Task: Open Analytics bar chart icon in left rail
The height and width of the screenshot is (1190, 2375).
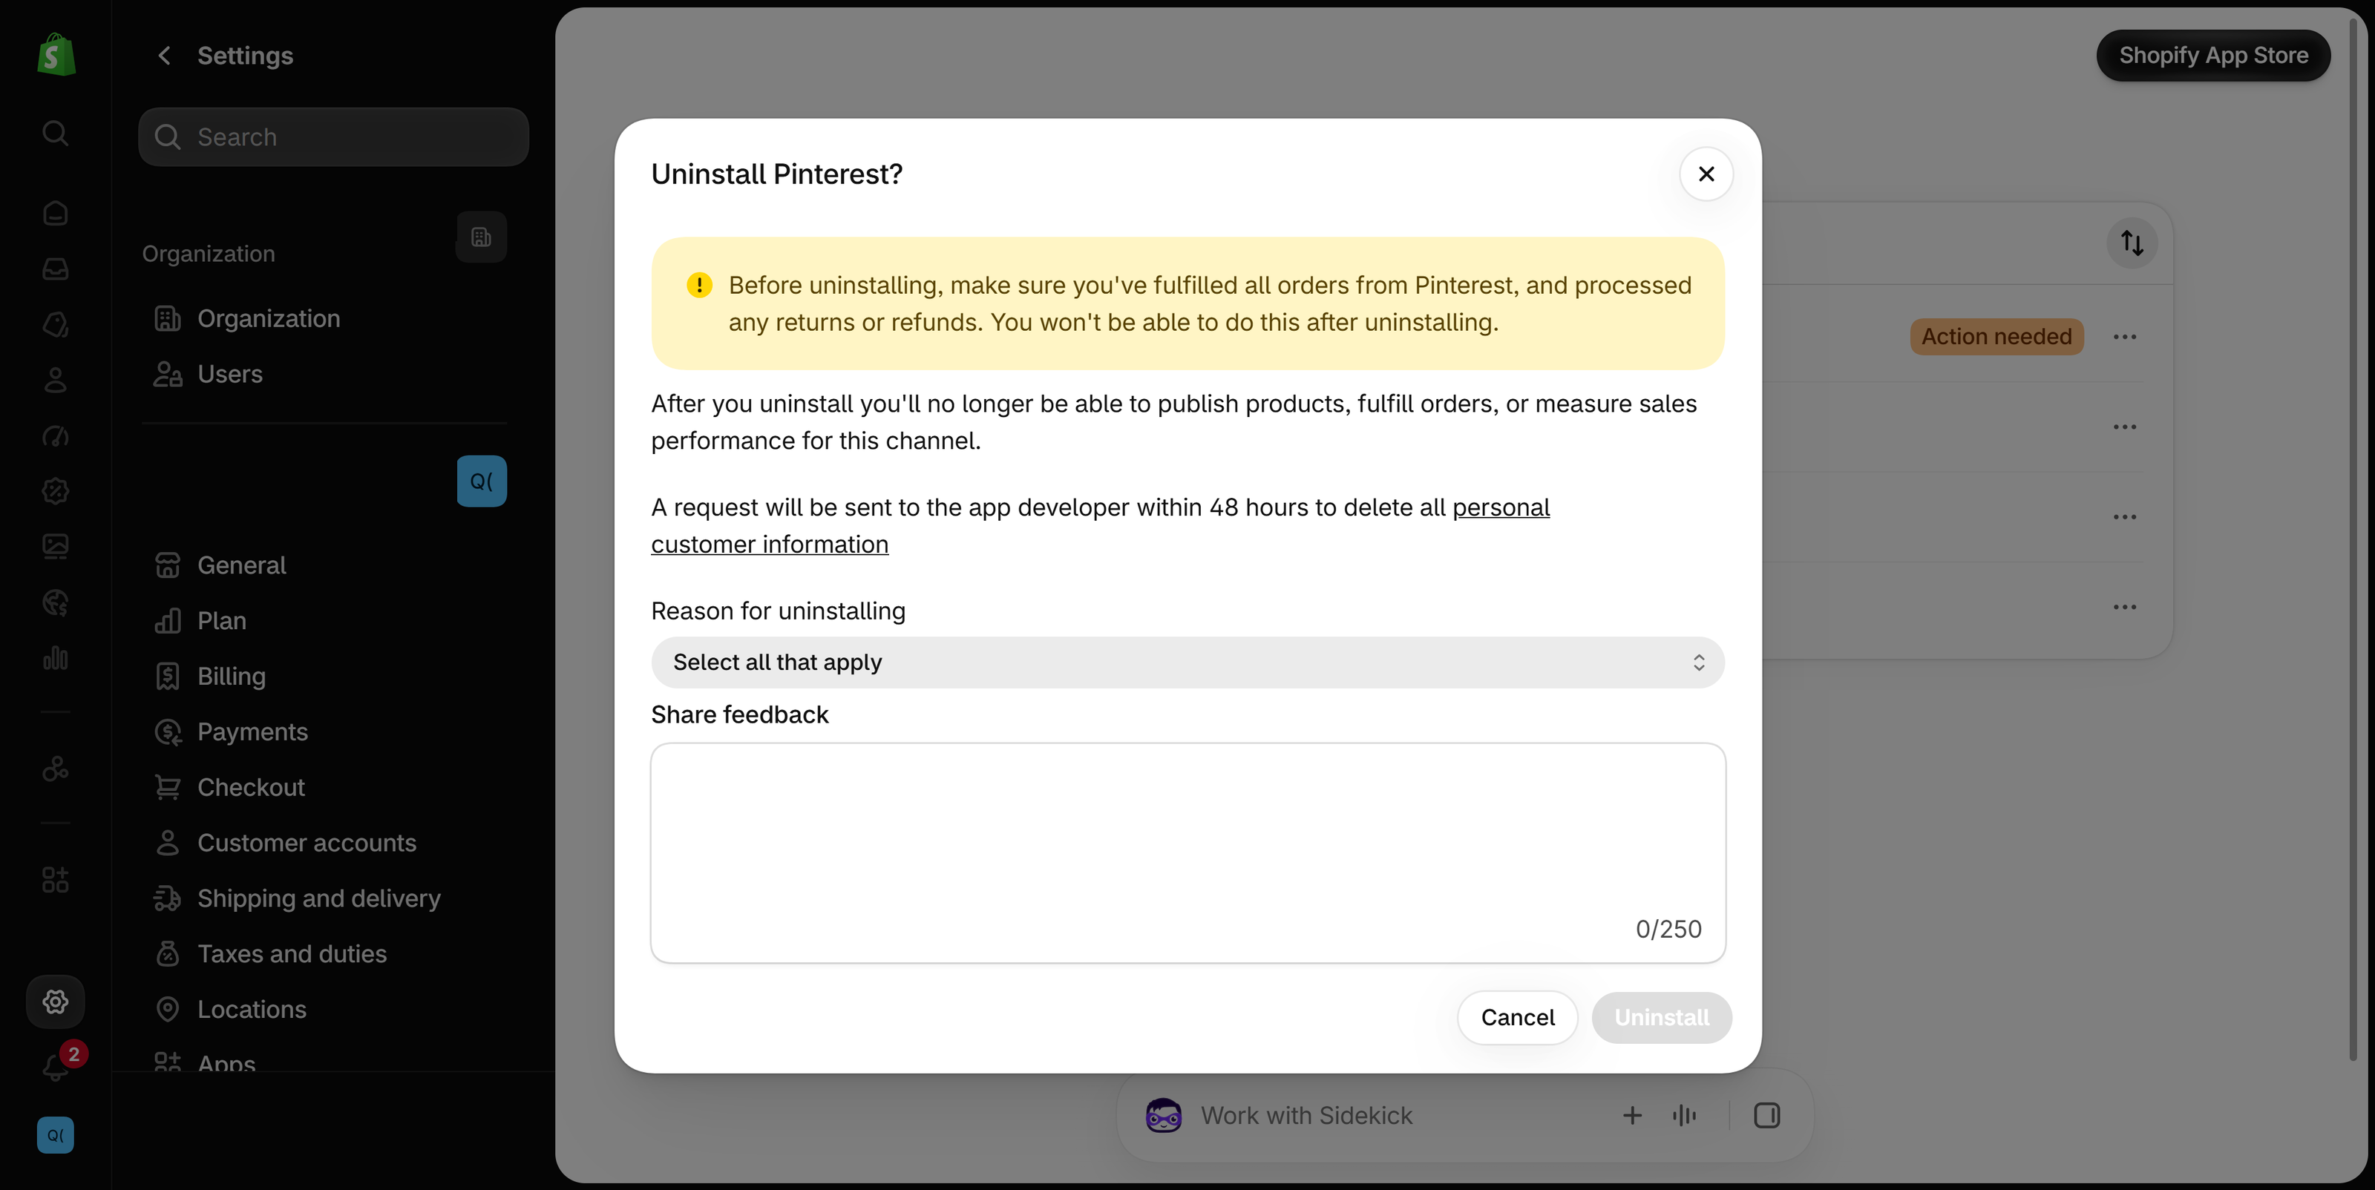Action: click(56, 657)
